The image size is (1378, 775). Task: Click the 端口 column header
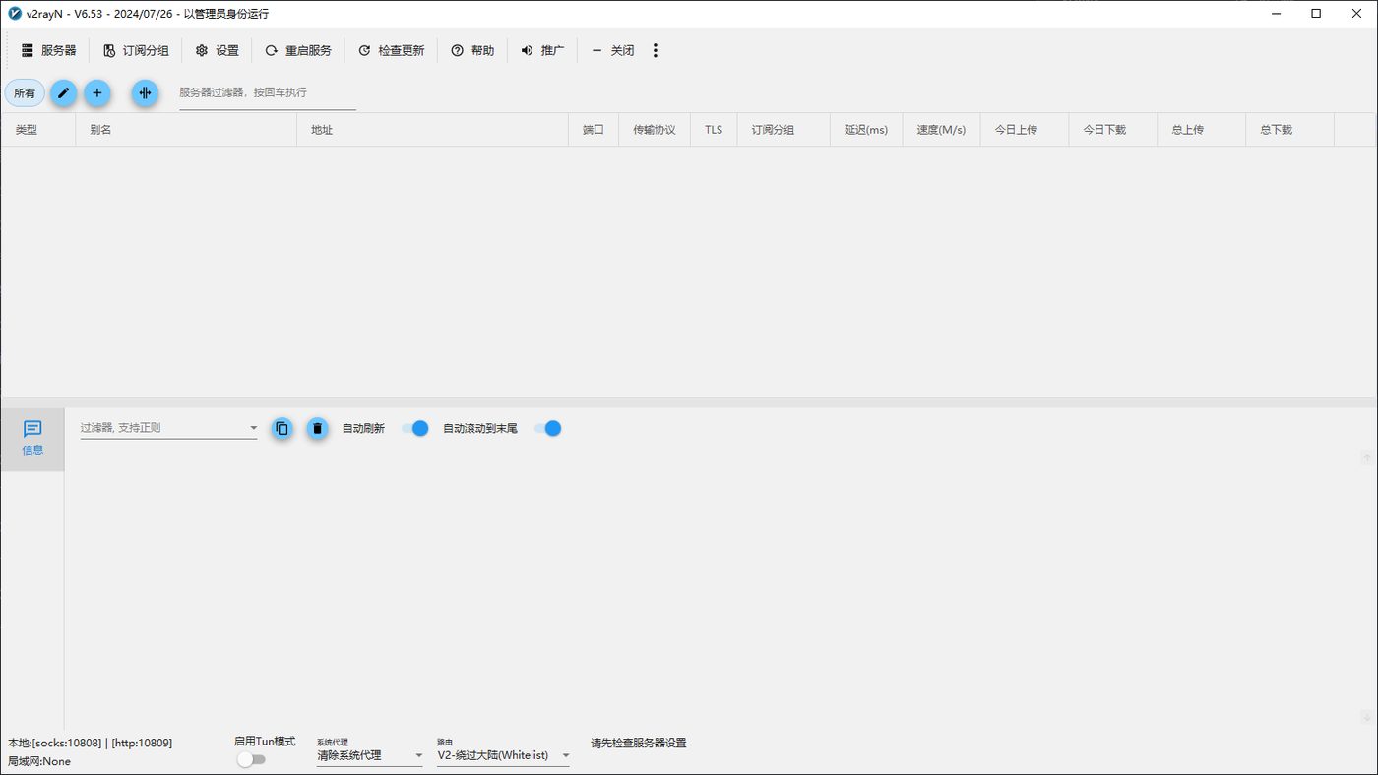594,130
